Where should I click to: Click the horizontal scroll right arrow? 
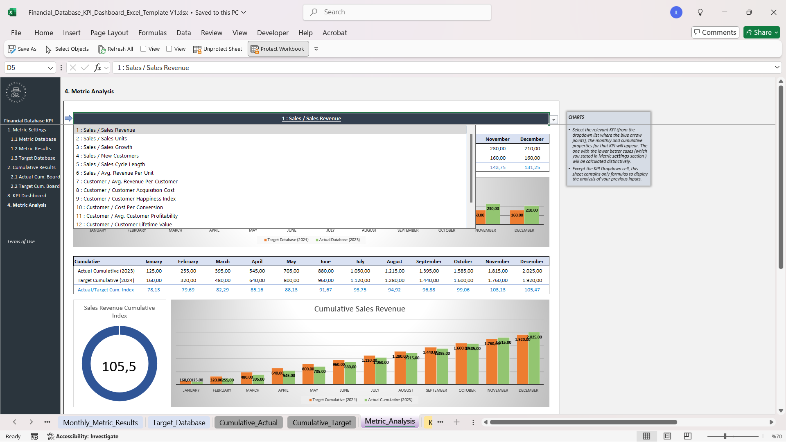pyautogui.click(x=771, y=422)
